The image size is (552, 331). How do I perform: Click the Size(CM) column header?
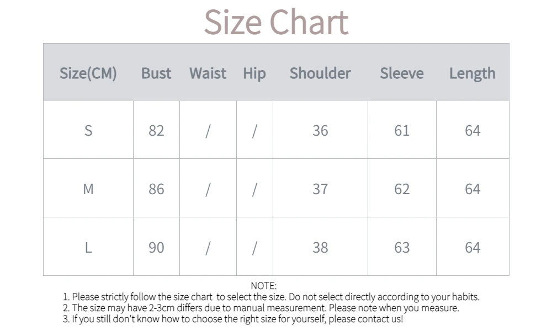(88, 73)
